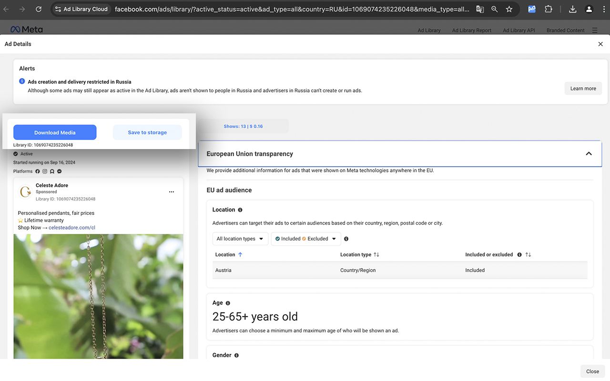
Task: Click the info icon next to Included or excluded
Action: pos(519,255)
